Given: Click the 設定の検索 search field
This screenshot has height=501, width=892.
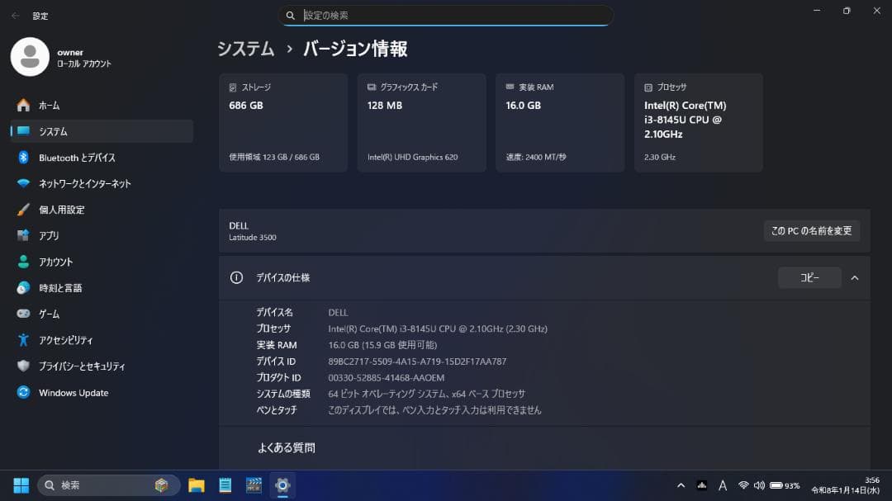Looking at the screenshot, I should 446,15.
